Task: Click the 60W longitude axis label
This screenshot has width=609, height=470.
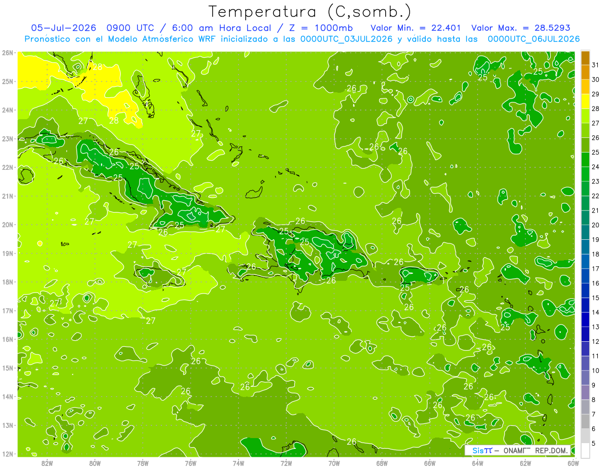Action: pos(573,463)
